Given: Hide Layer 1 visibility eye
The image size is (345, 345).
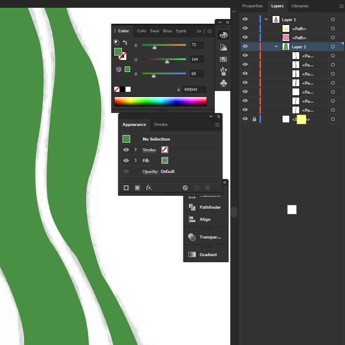Looking at the screenshot, I should pos(245,19).
